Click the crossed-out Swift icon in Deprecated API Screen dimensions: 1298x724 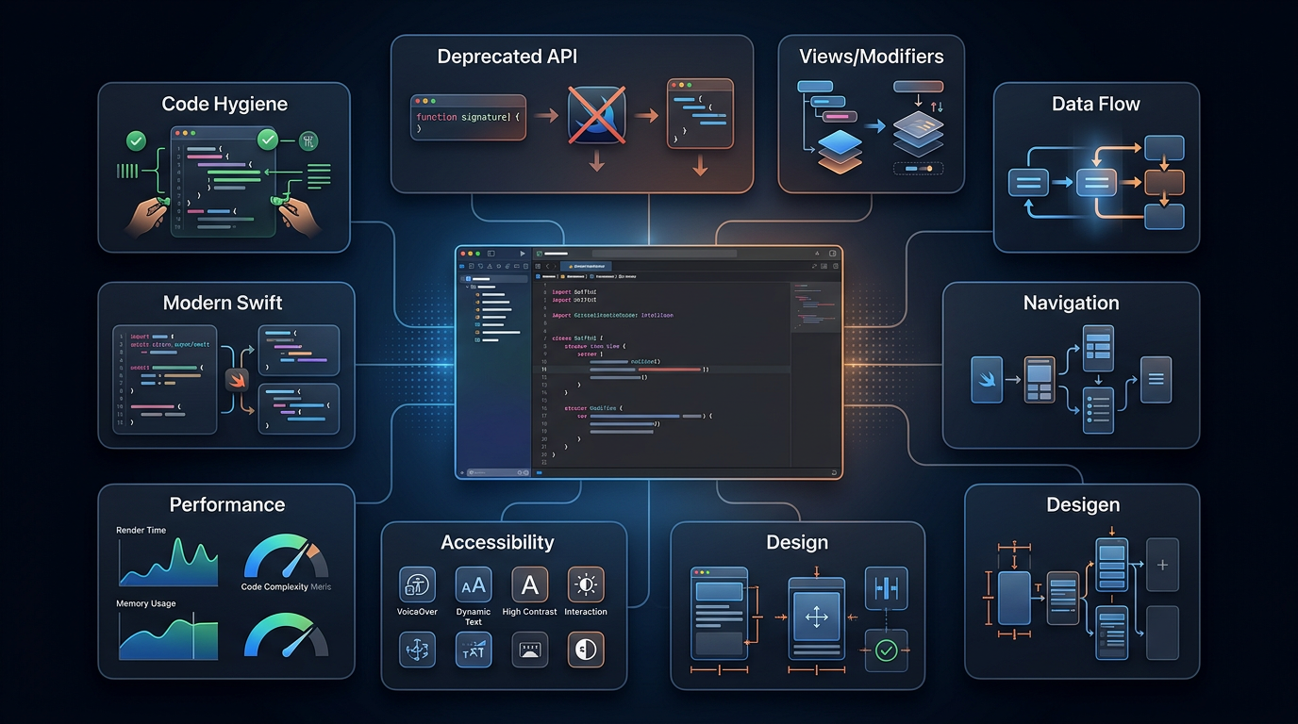596,116
